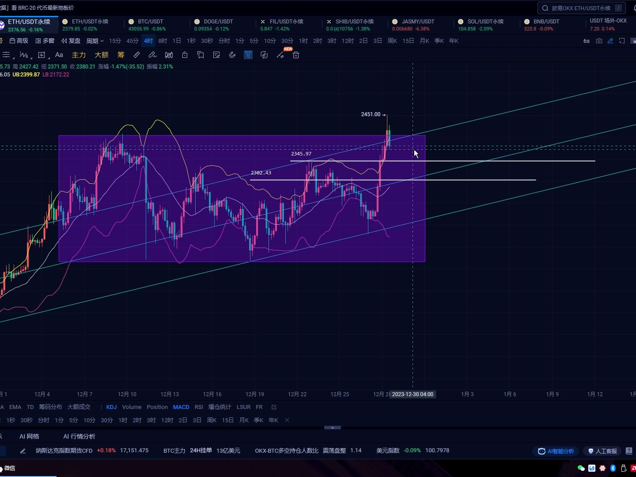Click the NEW-badged drawing tool icon
The height and width of the screenshot is (477, 636).
[281, 54]
